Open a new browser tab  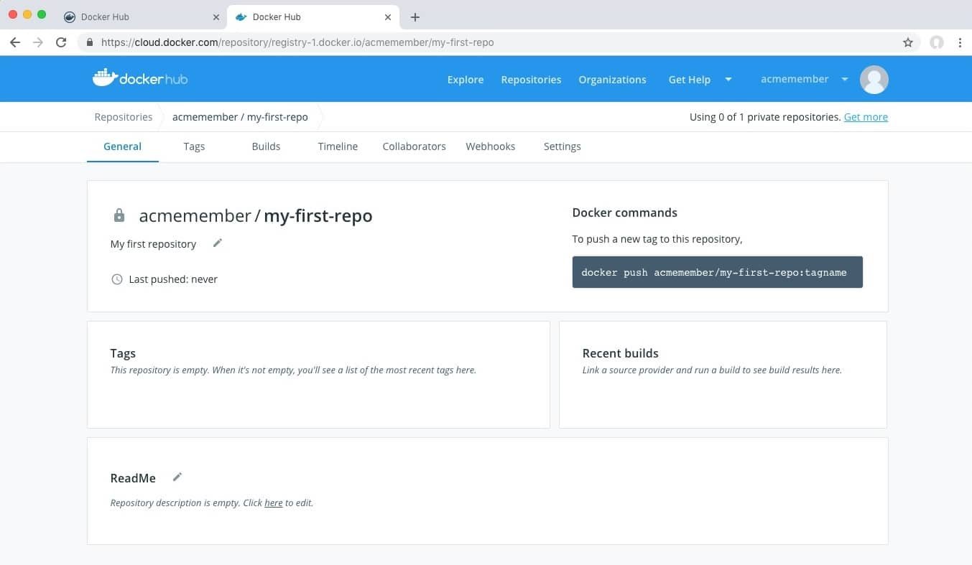415,17
